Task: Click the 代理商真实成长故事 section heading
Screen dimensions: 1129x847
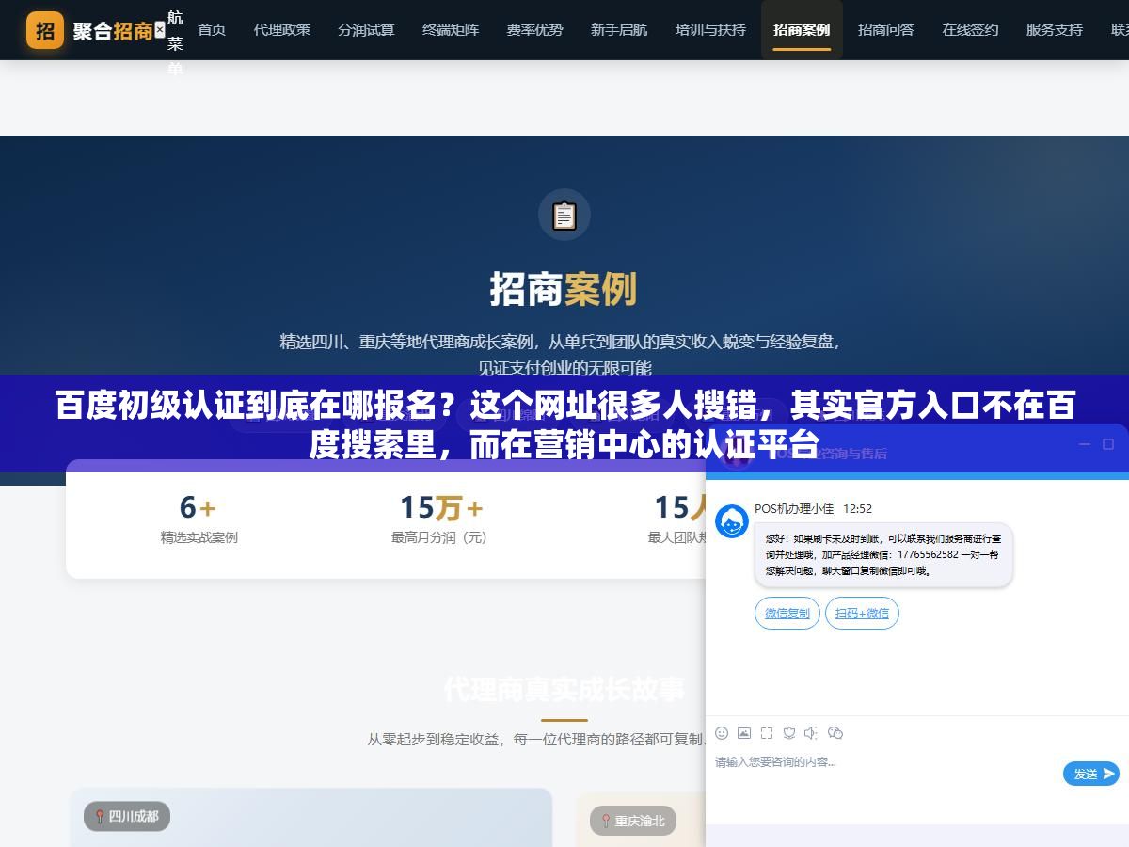Action: pyautogui.click(x=564, y=690)
